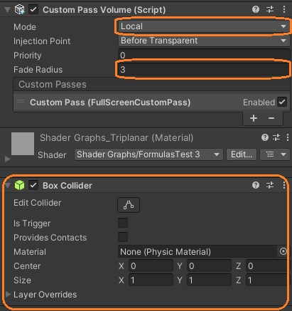Enable the Is Trigger checkbox
The height and width of the screenshot is (311, 292).
point(123,223)
